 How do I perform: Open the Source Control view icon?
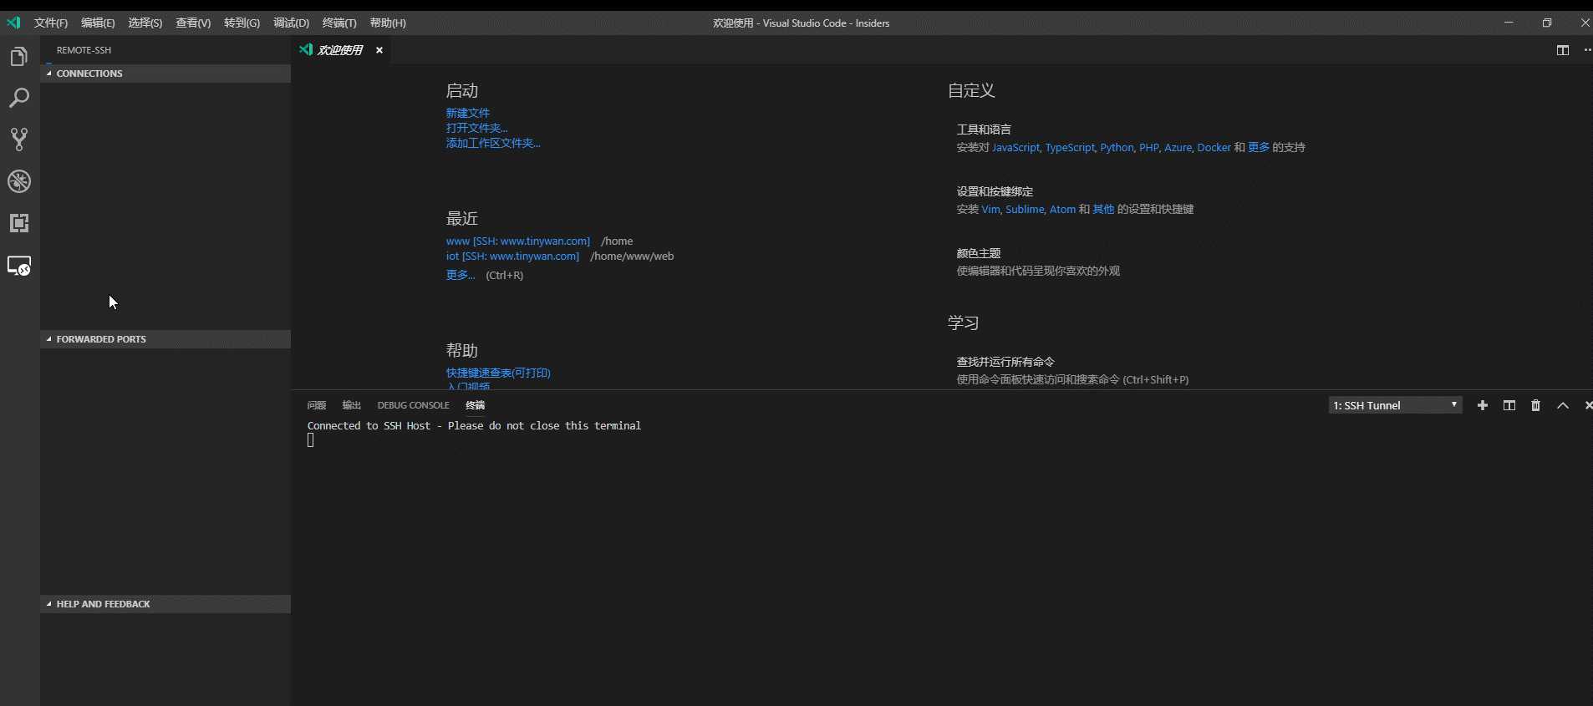coord(18,140)
